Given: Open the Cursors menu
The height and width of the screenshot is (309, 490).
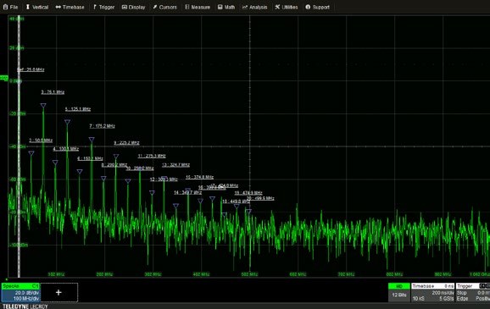Looking at the screenshot, I should (x=165, y=7).
